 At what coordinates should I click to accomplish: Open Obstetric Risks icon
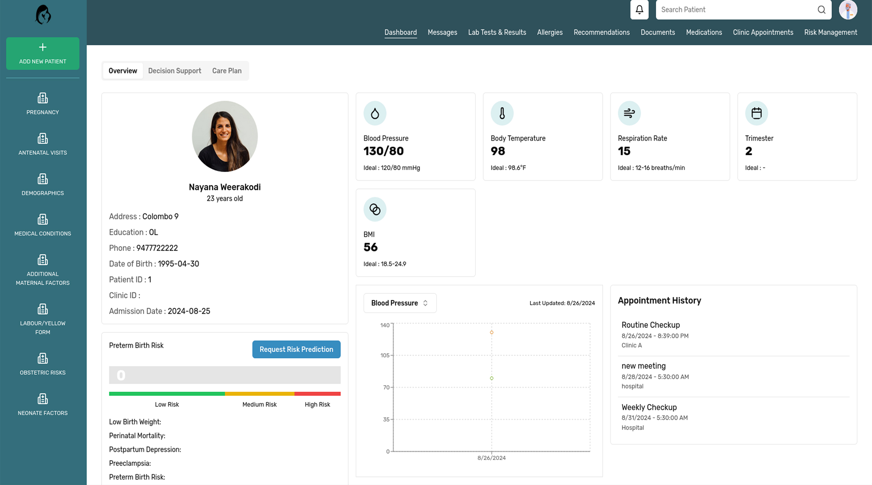tap(43, 358)
